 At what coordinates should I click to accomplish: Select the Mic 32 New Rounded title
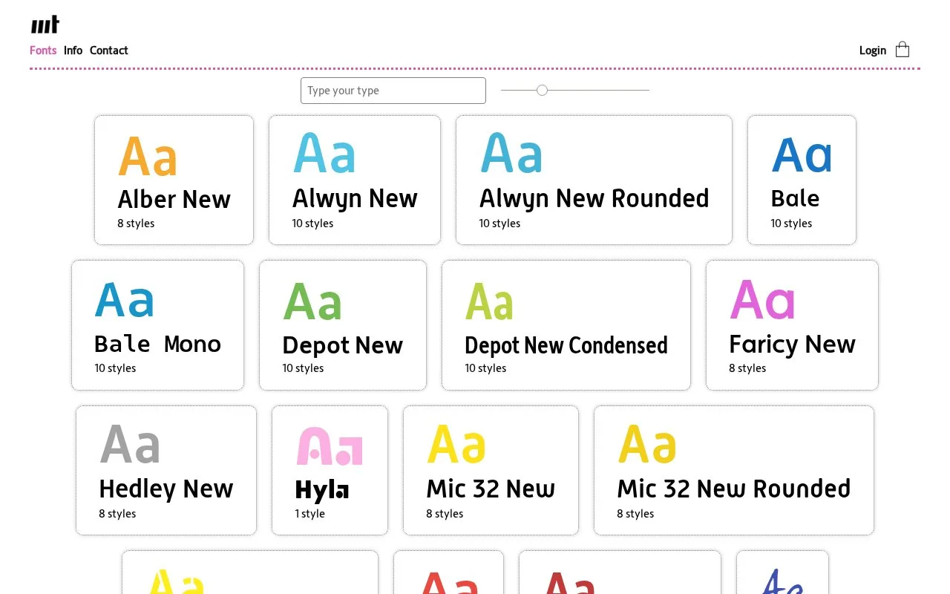pos(734,489)
